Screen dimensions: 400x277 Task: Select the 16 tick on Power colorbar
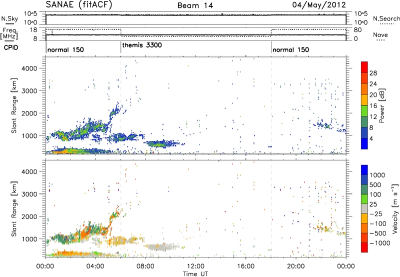(373, 106)
